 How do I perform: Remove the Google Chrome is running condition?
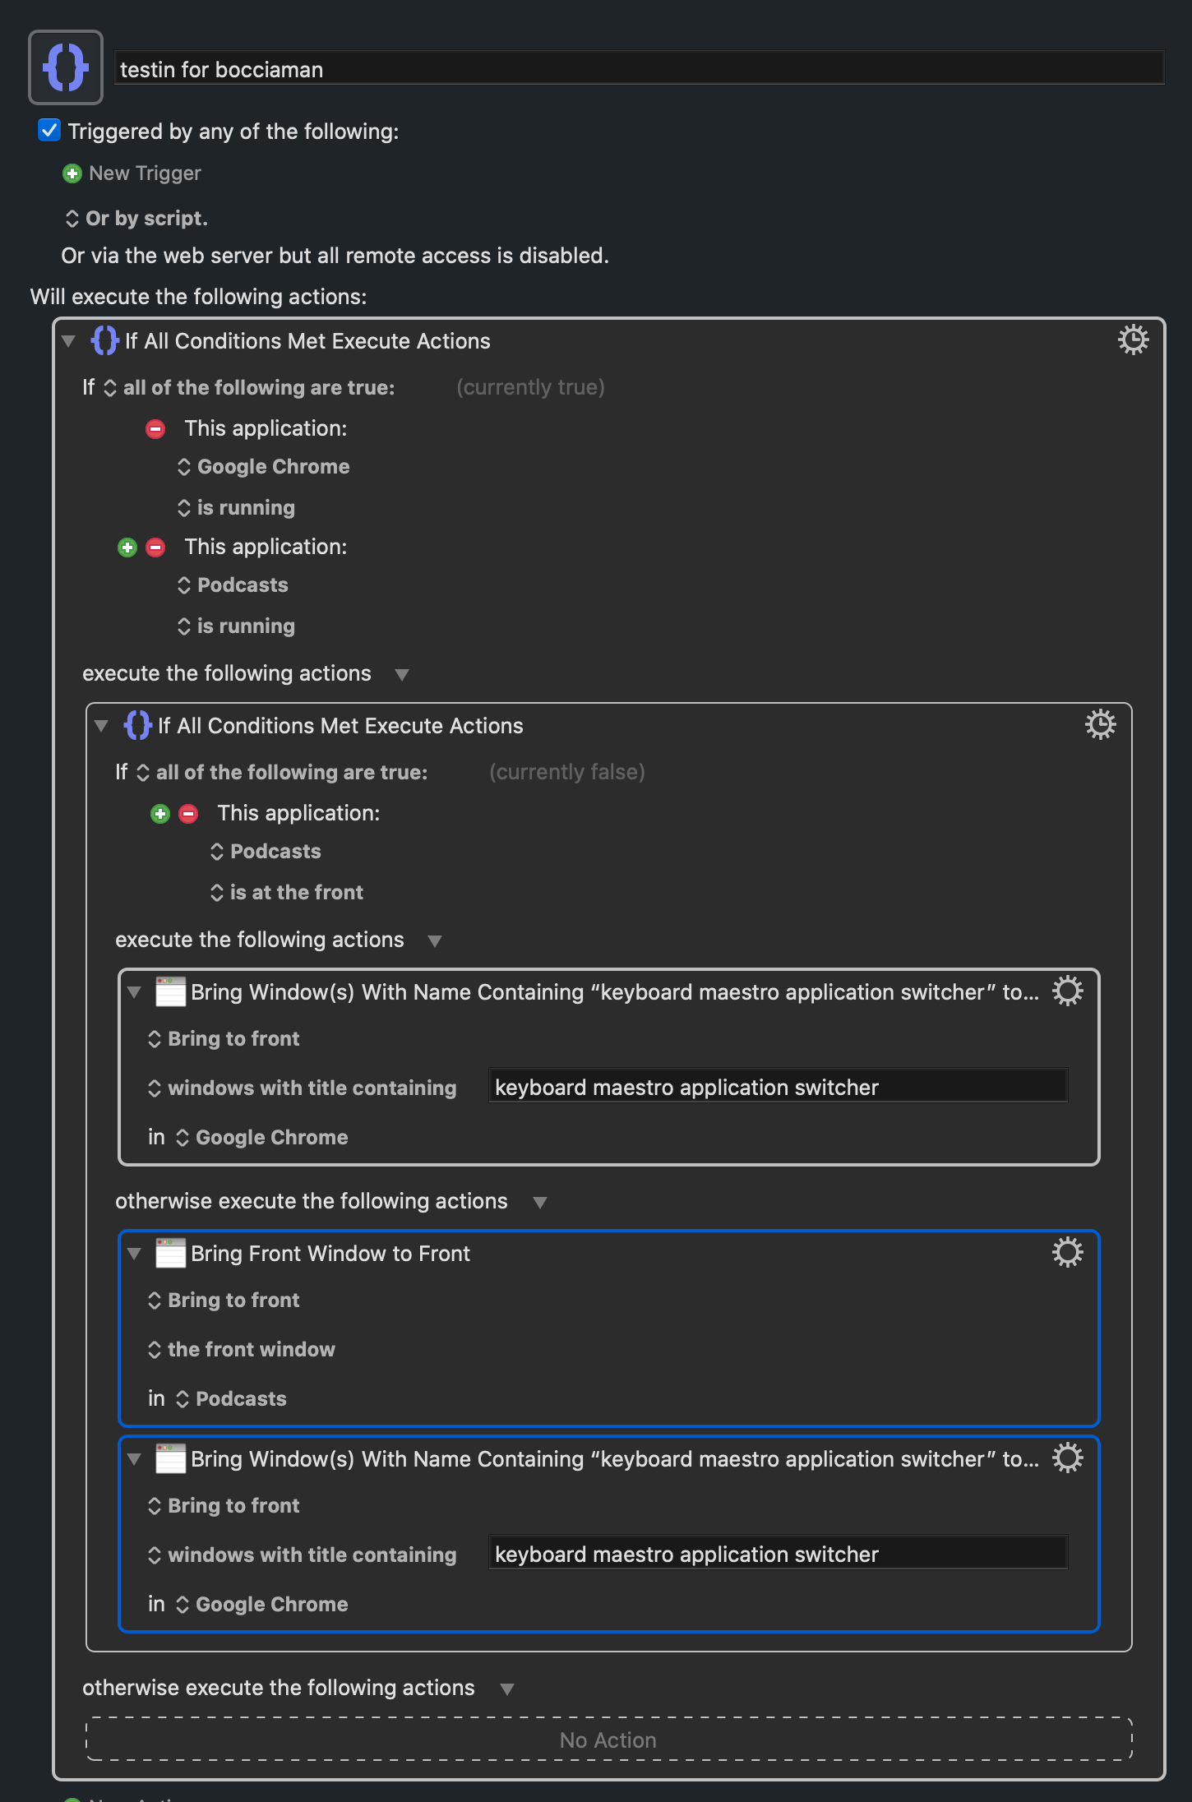tap(155, 429)
